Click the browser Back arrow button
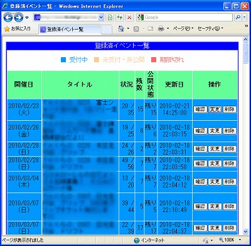The image size is (251, 246). [8, 18]
